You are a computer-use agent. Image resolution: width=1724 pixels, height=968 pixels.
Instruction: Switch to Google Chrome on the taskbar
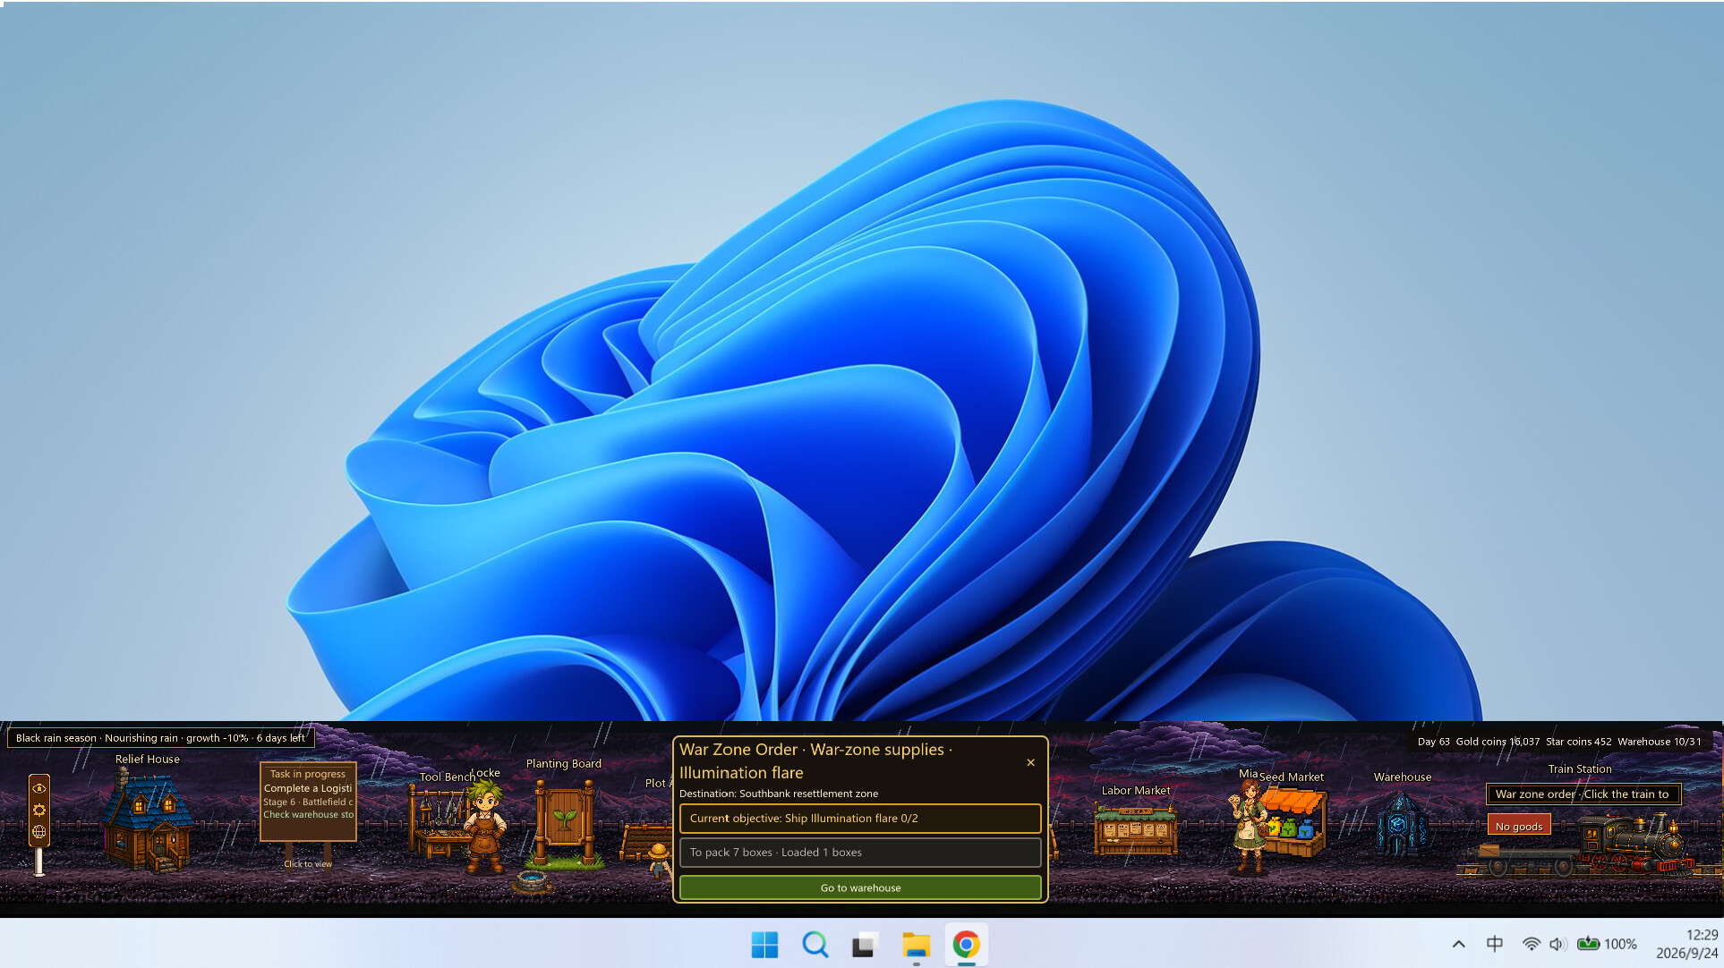point(966,944)
